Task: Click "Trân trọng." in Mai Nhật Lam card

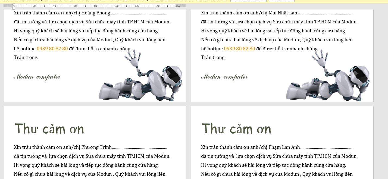Action: point(213,57)
